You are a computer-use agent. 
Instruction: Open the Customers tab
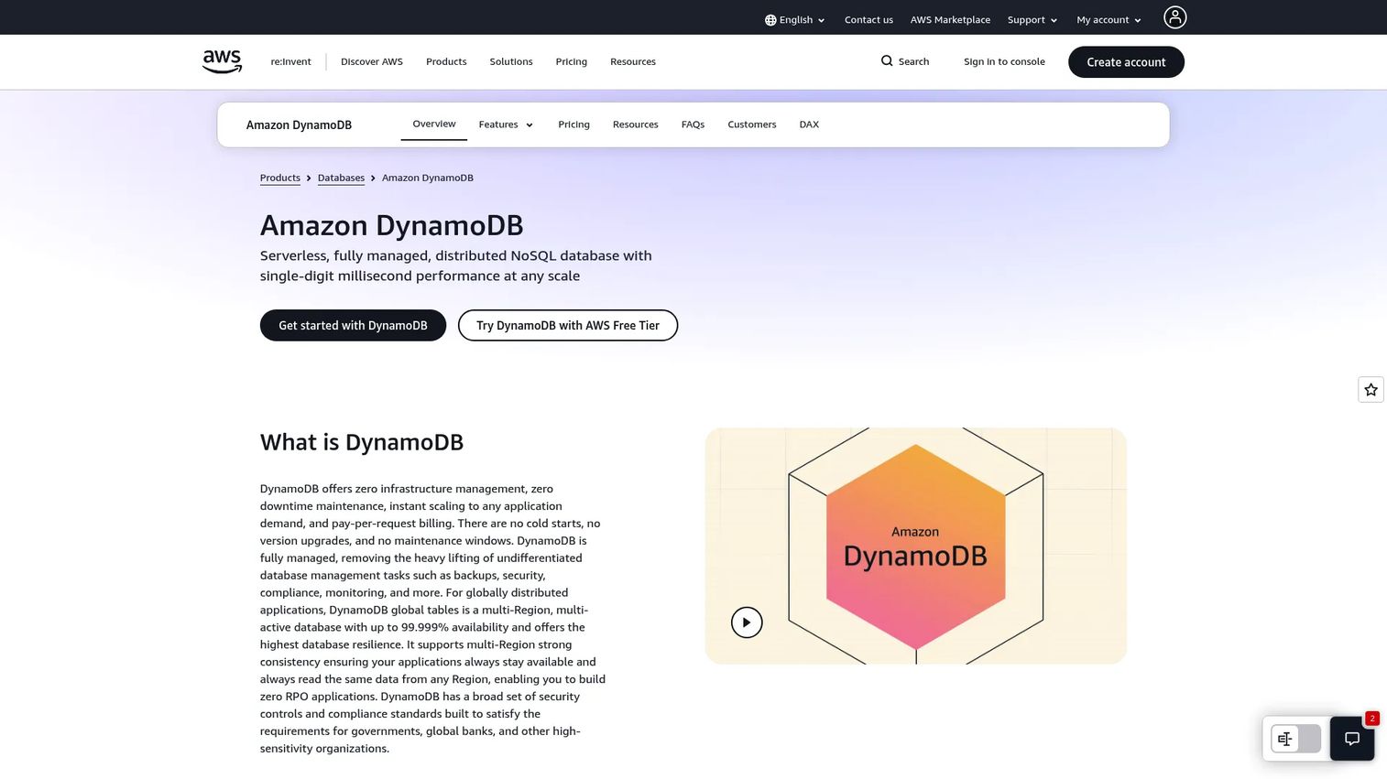(x=751, y=124)
